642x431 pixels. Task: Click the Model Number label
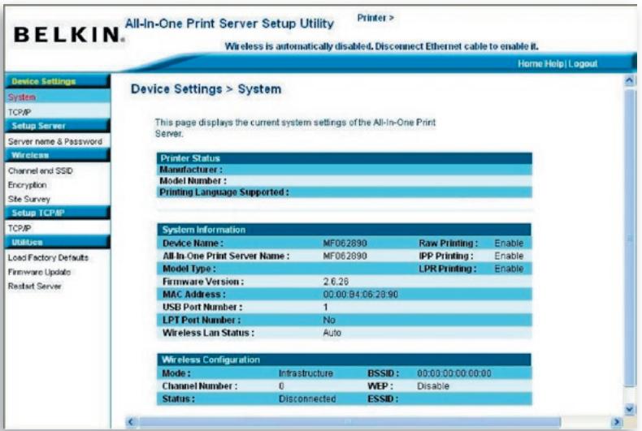(x=193, y=181)
